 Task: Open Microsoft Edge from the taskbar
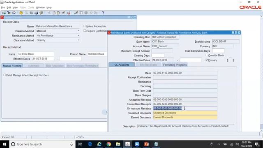[x=90, y=144]
